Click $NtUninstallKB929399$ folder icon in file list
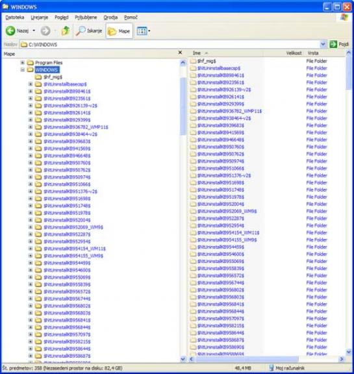The image size is (354, 374). (193, 105)
